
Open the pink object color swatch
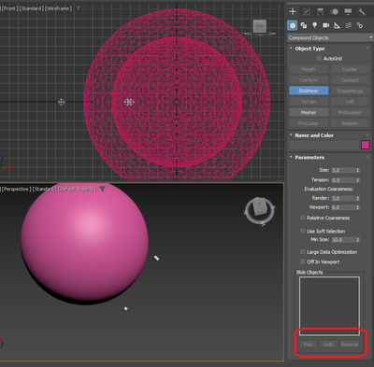365,145
